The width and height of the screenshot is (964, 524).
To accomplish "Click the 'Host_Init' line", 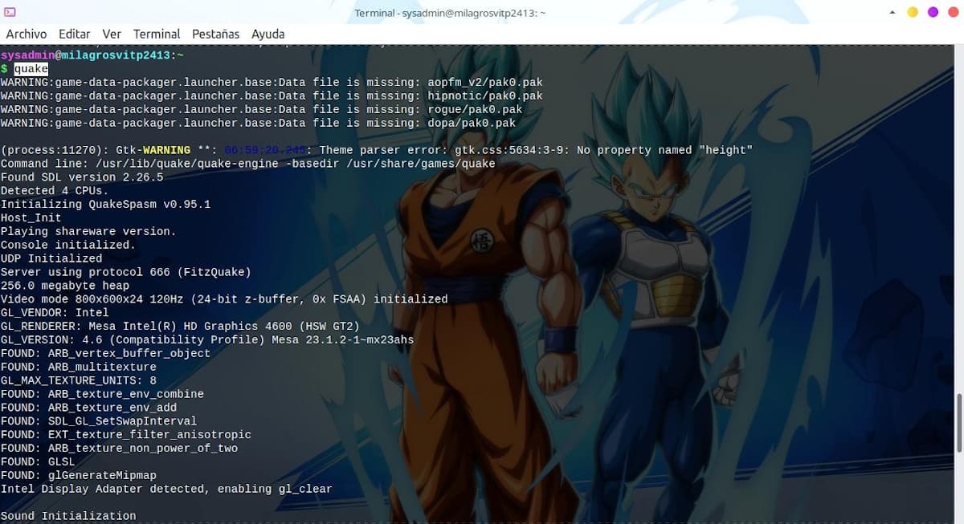I will tap(31, 218).
